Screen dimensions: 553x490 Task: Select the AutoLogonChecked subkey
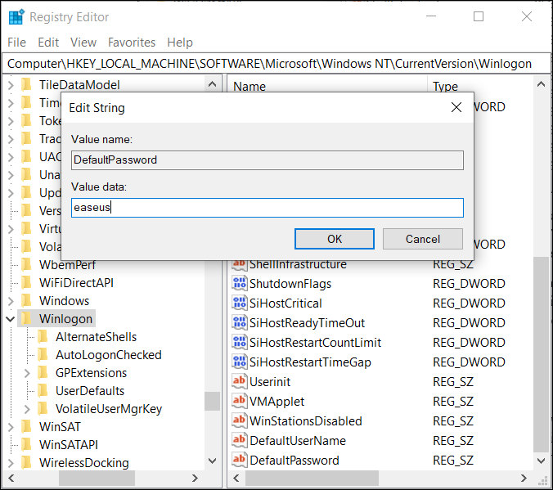pyautogui.click(x=109, y=355)
